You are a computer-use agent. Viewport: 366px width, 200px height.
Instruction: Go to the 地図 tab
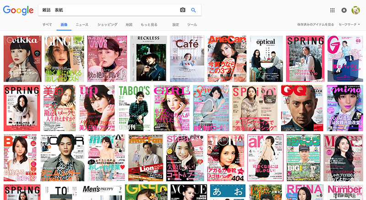[129, 25]
